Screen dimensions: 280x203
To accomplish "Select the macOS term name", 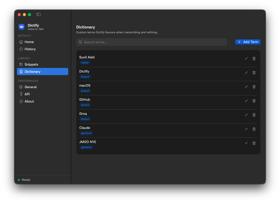I will pos(85,86).
